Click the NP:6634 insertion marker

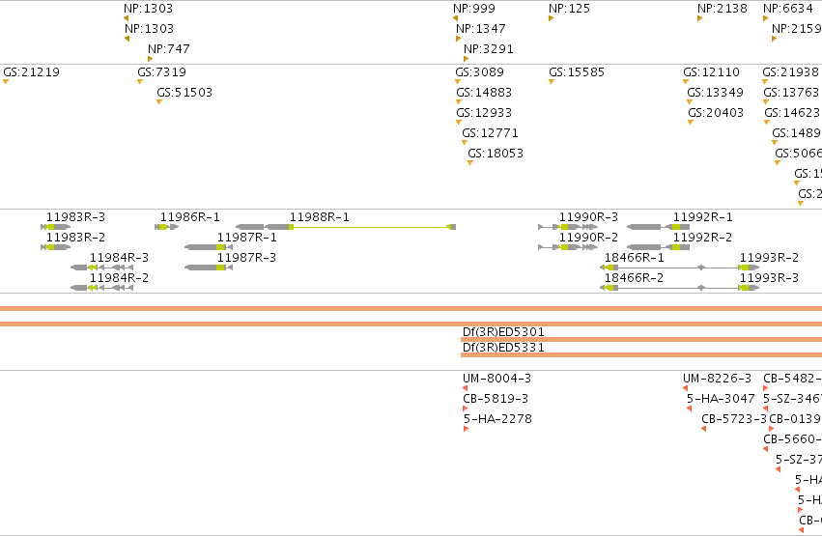pos(766,18)
